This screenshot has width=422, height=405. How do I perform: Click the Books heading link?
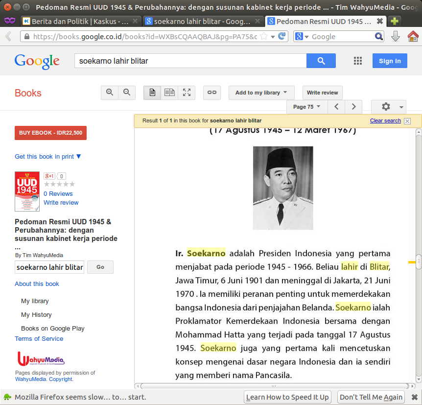28,93
